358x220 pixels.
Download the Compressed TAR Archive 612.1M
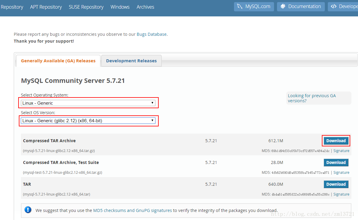(x=336, y=141)
